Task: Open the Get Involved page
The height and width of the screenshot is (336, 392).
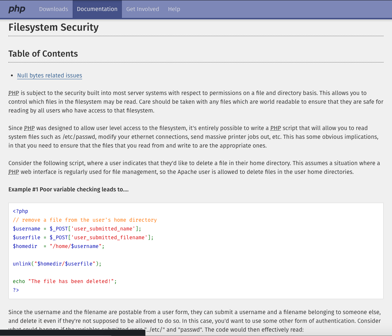Action: coord(142,9)
